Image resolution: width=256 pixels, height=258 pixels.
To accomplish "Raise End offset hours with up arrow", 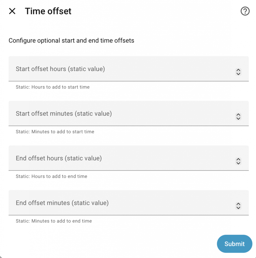I will point(238,159).
